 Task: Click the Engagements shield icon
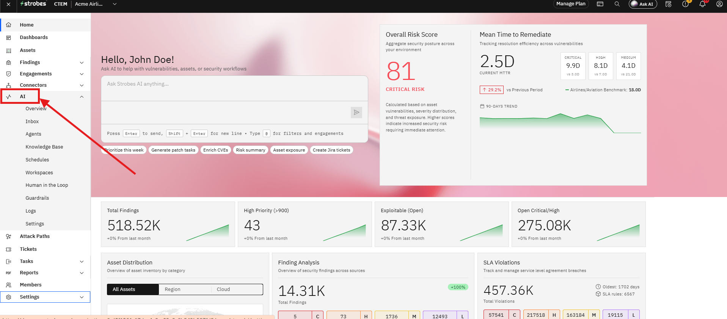[8, 74]
